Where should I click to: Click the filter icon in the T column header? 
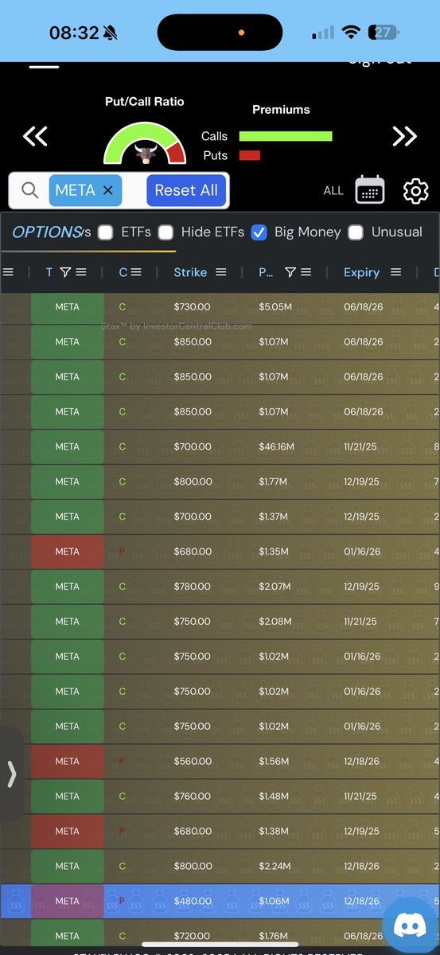(x=65, y=272)
